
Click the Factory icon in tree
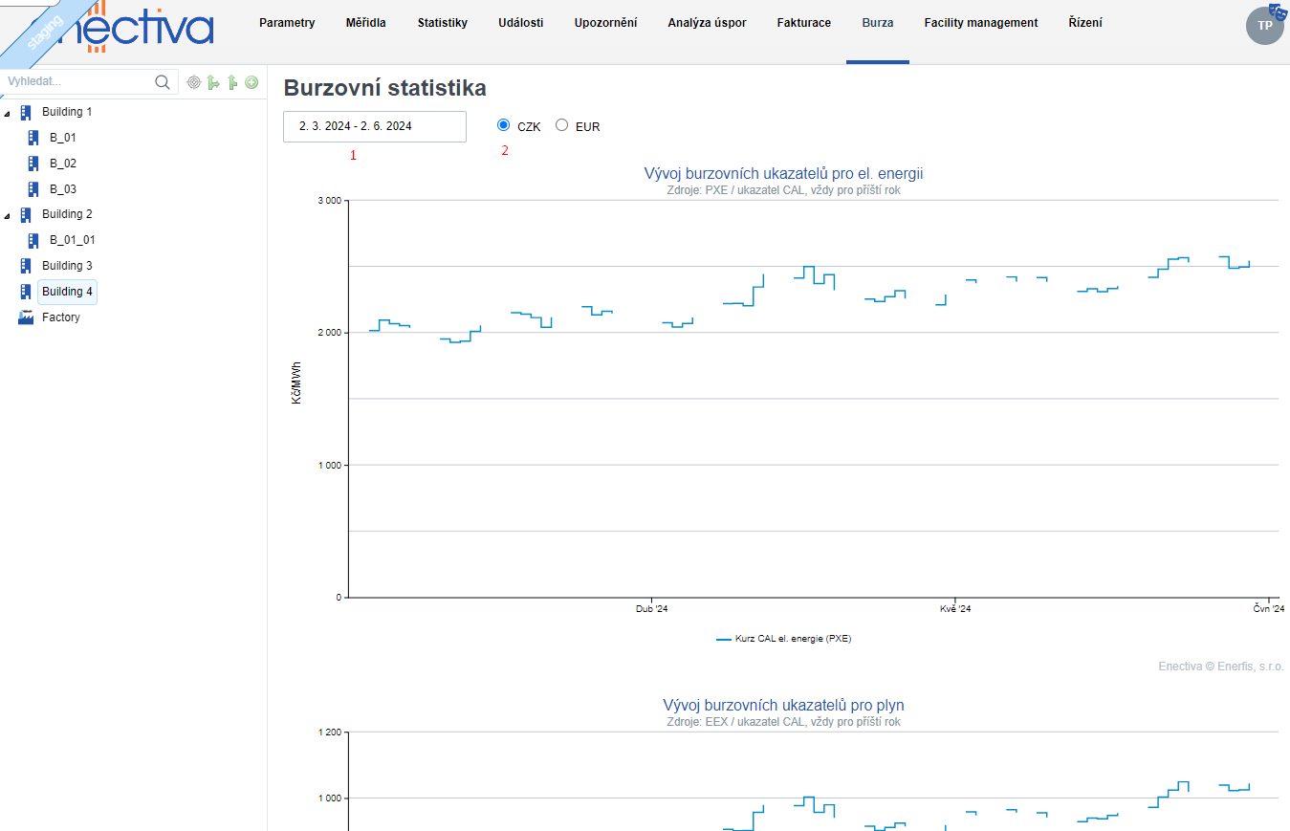[26, 317]
